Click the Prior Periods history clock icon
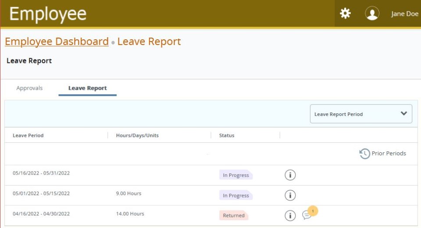Viewport: 421px width, 228px height. (x=364, y=154)
